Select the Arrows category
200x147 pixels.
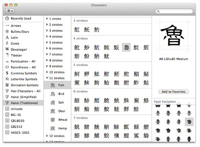click(x=23, y=25)
